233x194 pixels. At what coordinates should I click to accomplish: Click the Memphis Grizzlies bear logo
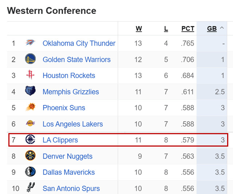coord(30,91)
